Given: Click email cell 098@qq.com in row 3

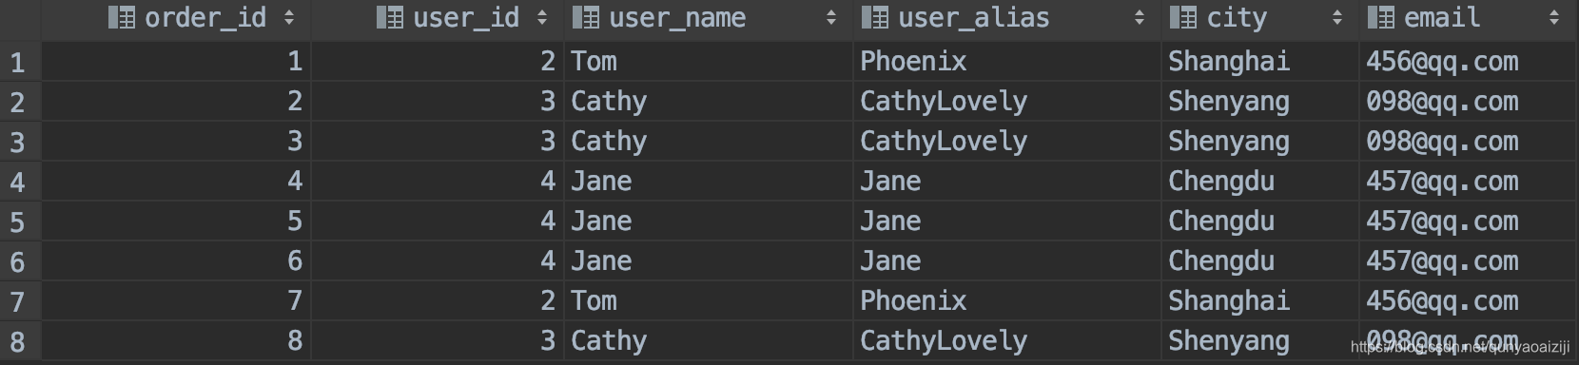Looking at the screenshot, I should [1468, 142].
